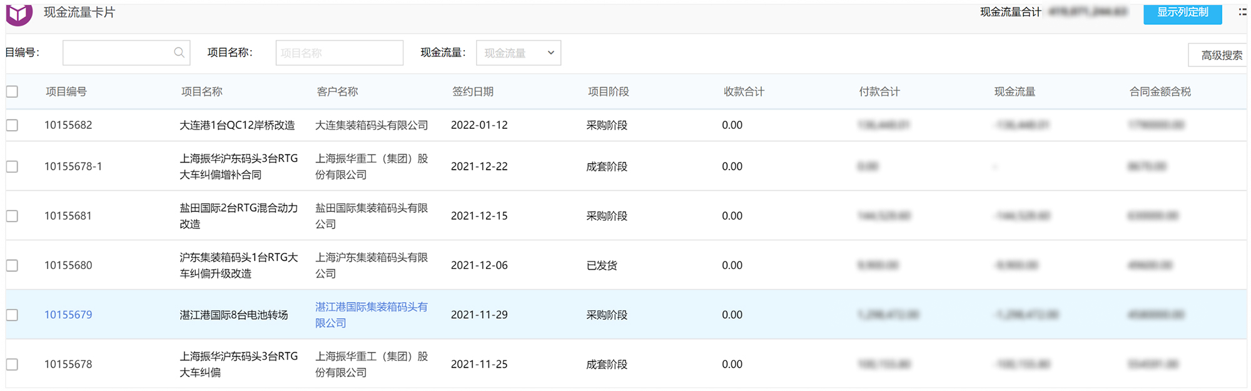Click the 项目名称 search input field
Viewport: 1251px width, 391px height.
tap(339, 53)
